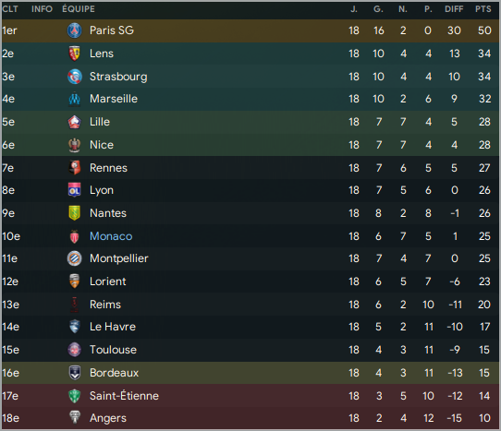The width and height of the screenshot is (501, 431).
Task: Click the Lens club crest
Action: 75,54
